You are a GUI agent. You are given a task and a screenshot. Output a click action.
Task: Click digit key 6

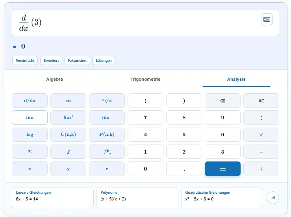point(222,135)
